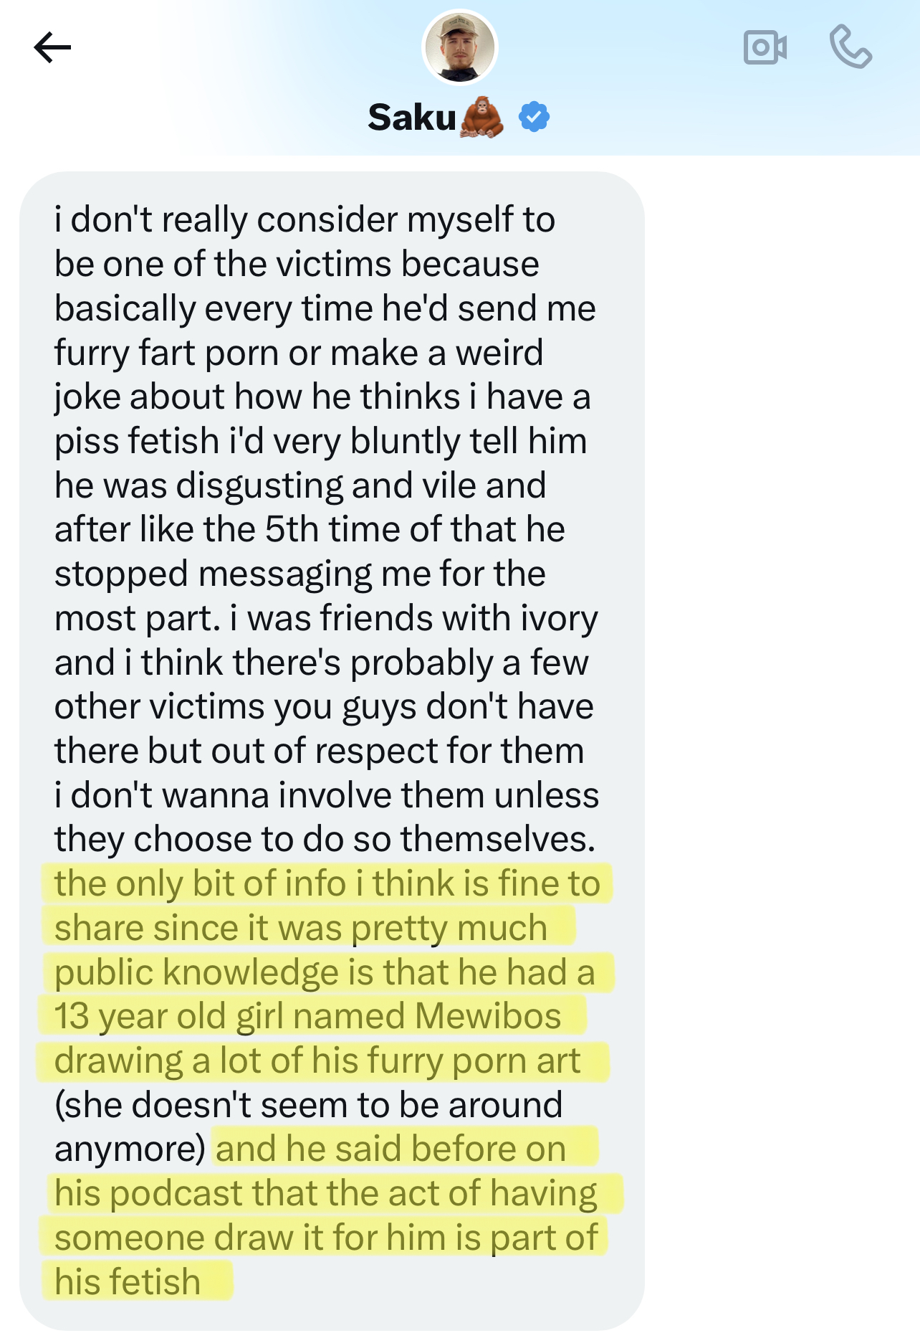The image size is (920, 1333).
Task: Go back using the left arrow
Action: [52, 48]
